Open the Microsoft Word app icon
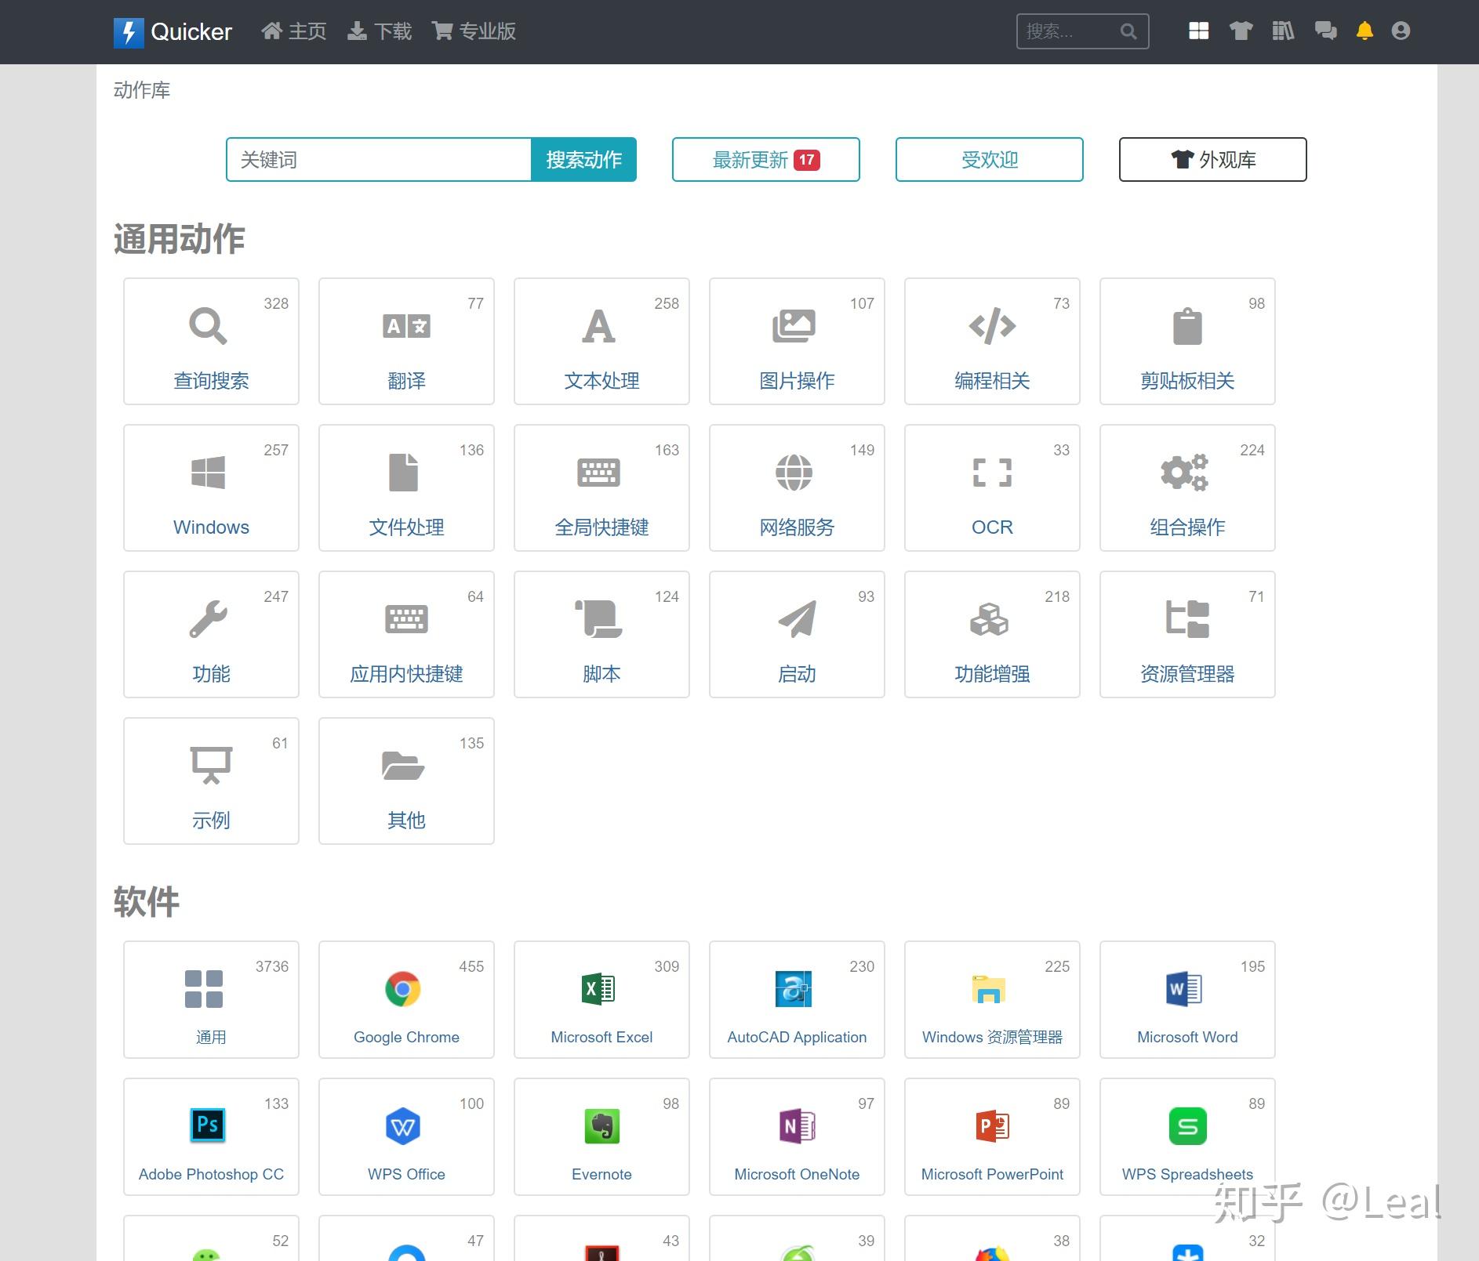This screenshot has width=1479, height=1261. 1184,989
